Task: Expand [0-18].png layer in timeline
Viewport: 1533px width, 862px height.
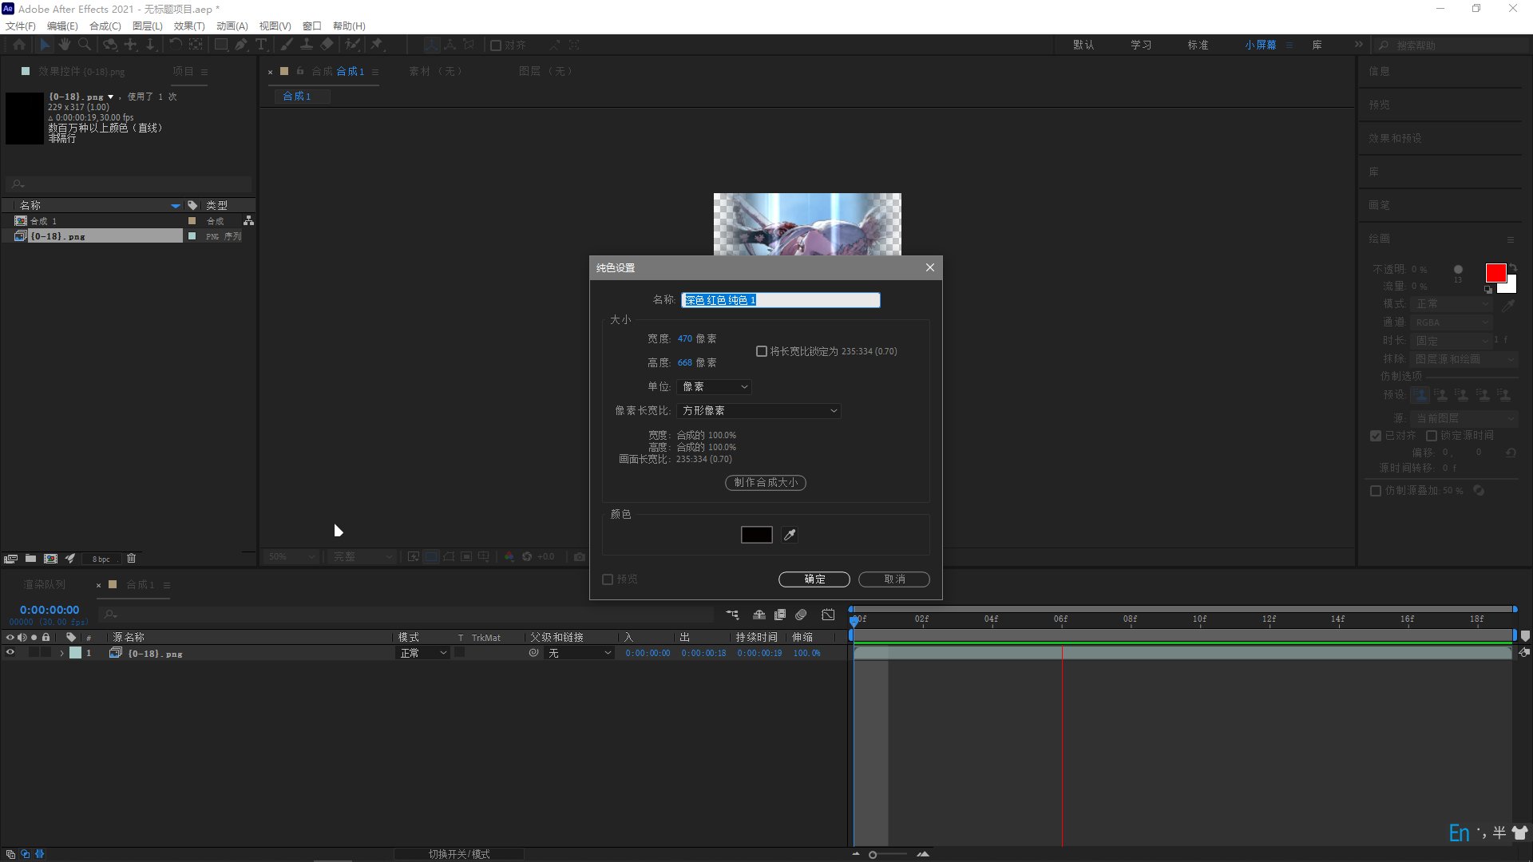Action: tap(61, 653)
